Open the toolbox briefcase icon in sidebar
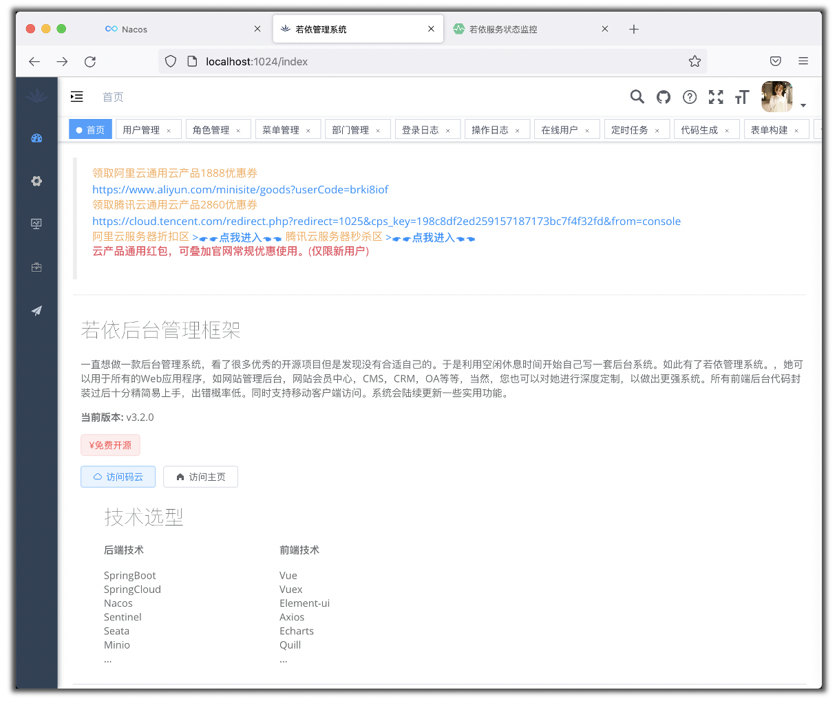Image resolution: width=837 pixels, height=703 pixels. click(x=36, y=267)
